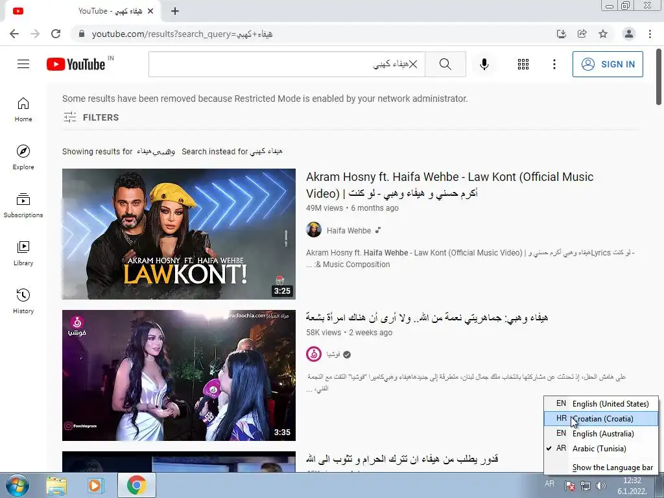Click the pink Foochia channel avatar
The width and height of the screenshot is (664, 498).
(314, 354)
